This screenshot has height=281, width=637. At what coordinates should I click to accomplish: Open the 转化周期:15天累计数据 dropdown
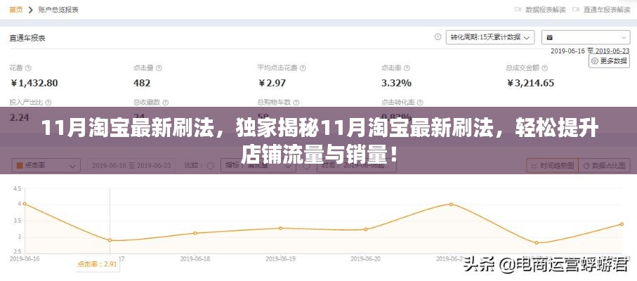(x=490, y=37)
